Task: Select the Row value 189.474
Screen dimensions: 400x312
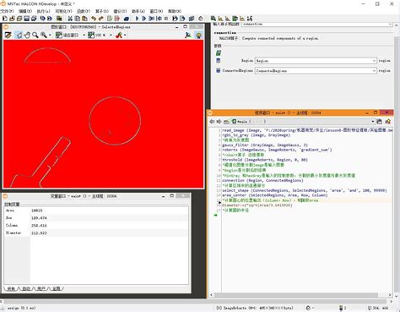Action: 39,218
